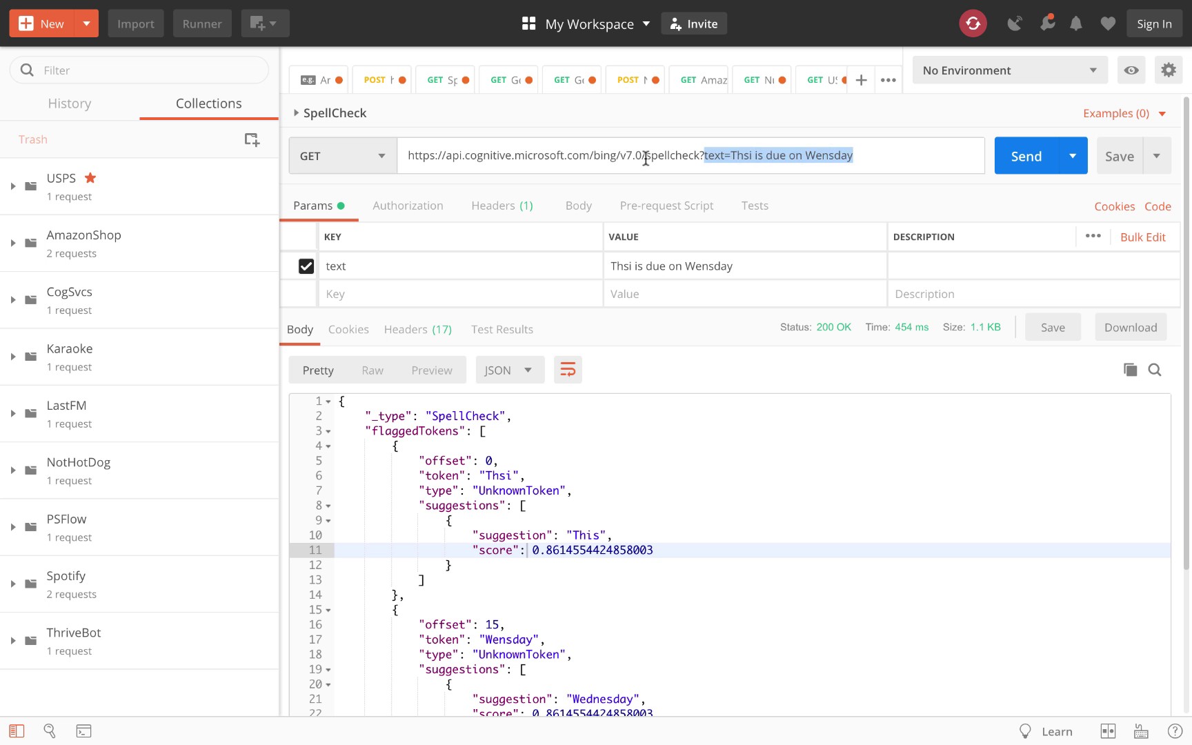Toggle sidebar visibility icon

[x=17, y=731]
